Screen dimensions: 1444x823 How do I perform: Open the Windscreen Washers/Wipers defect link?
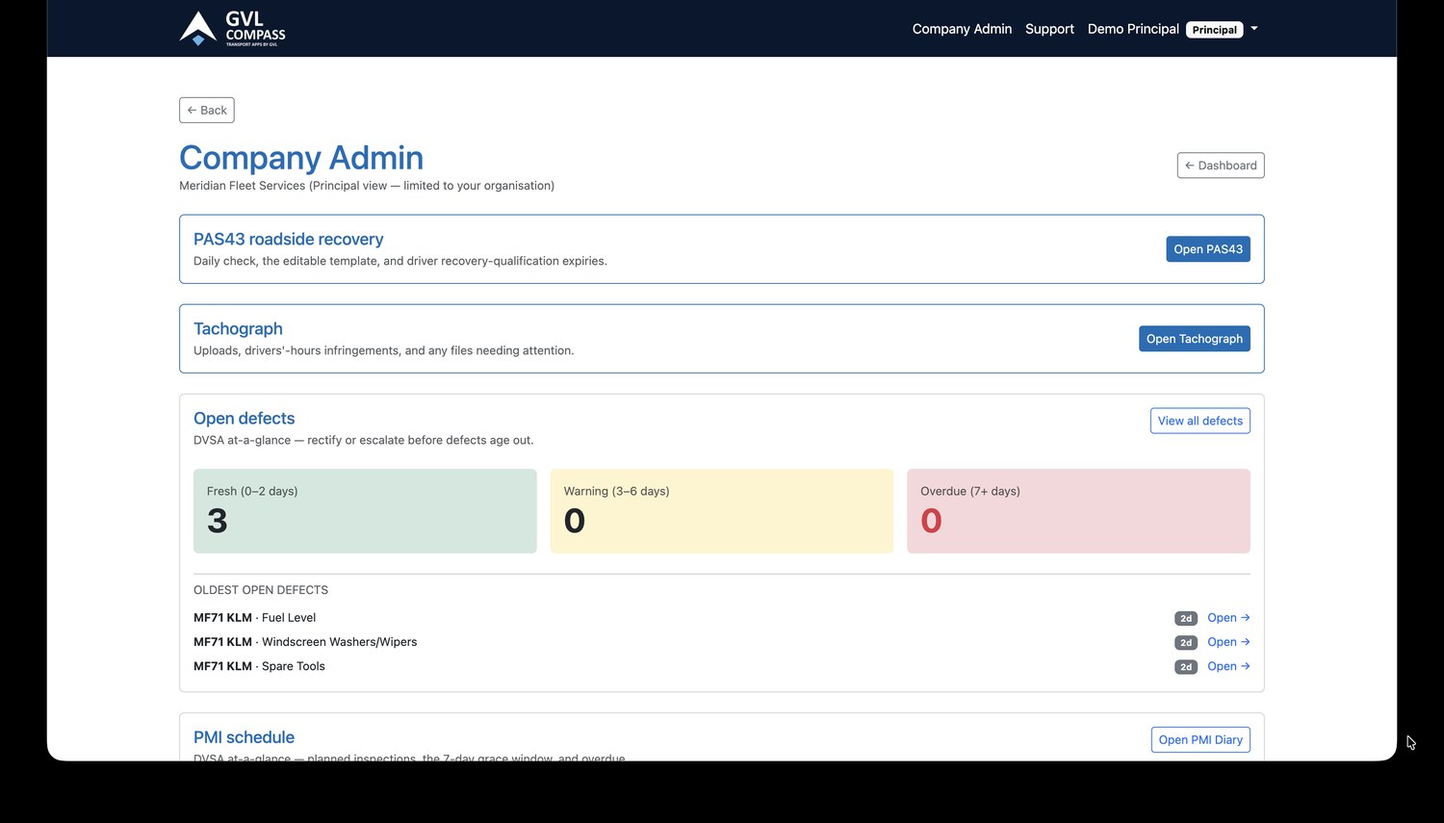pos(1228,642)
